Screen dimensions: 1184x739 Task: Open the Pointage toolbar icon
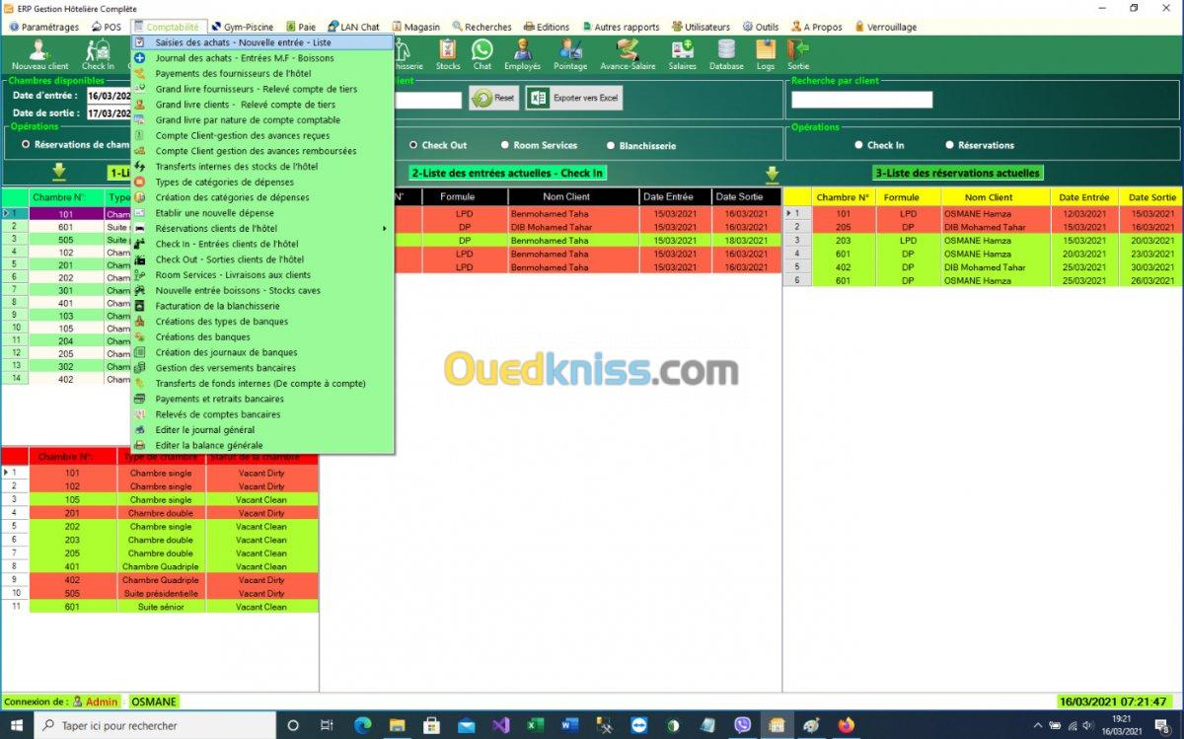coord(570,53)
